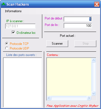Uncheck the Ordinateur loc checkbox

click(13, 32)
